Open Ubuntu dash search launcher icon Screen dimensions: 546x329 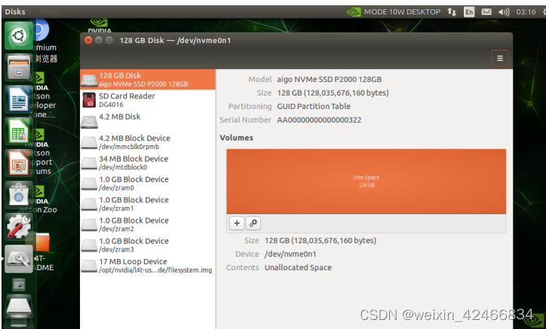coord(19,35)
